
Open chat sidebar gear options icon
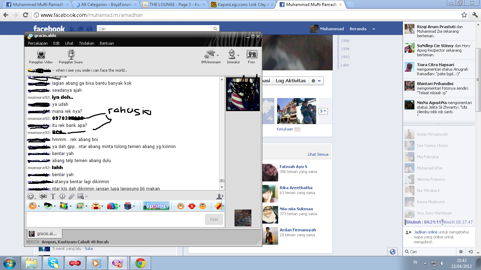pyautogui.click(x=461, y=252)
